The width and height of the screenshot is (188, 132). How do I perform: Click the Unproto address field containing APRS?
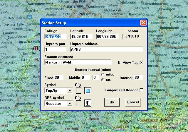(106, 49)
